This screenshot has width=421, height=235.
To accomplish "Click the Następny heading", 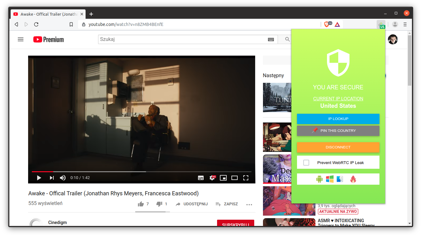I will pos(274,75).
